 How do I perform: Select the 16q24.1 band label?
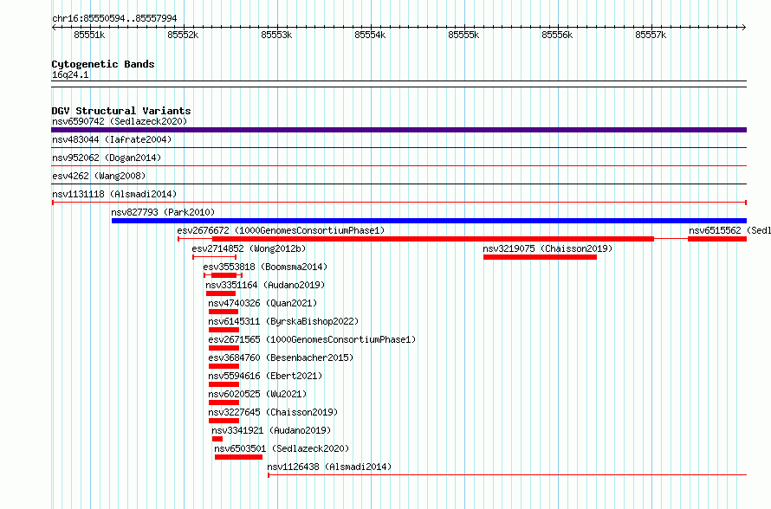[x=70, y=74]
